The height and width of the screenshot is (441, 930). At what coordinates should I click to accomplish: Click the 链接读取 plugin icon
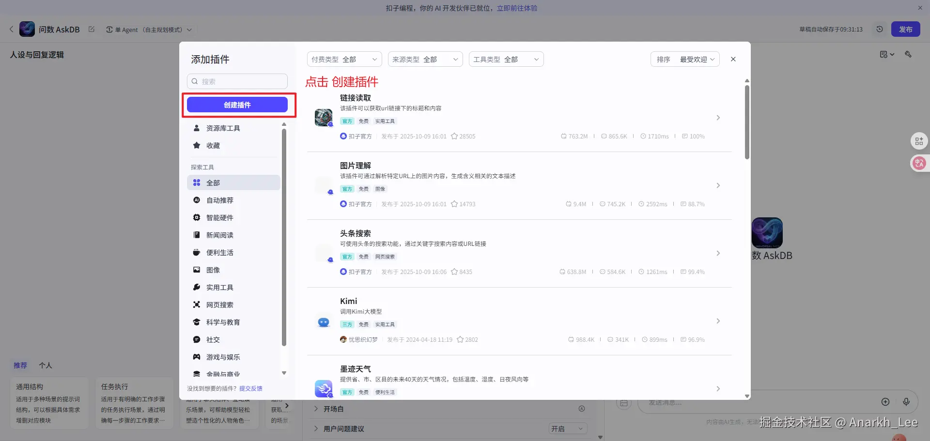point(324,118)
